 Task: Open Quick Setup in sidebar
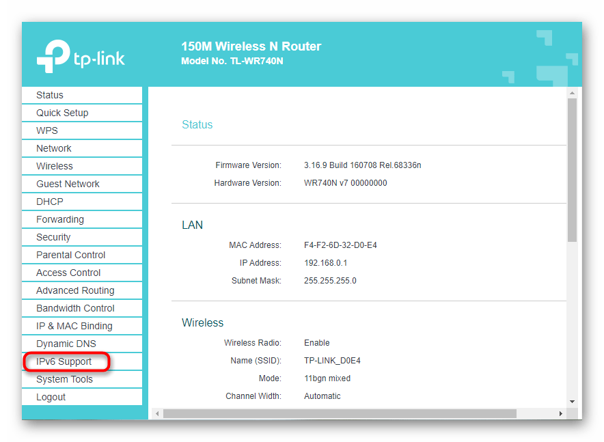point(62,113)
